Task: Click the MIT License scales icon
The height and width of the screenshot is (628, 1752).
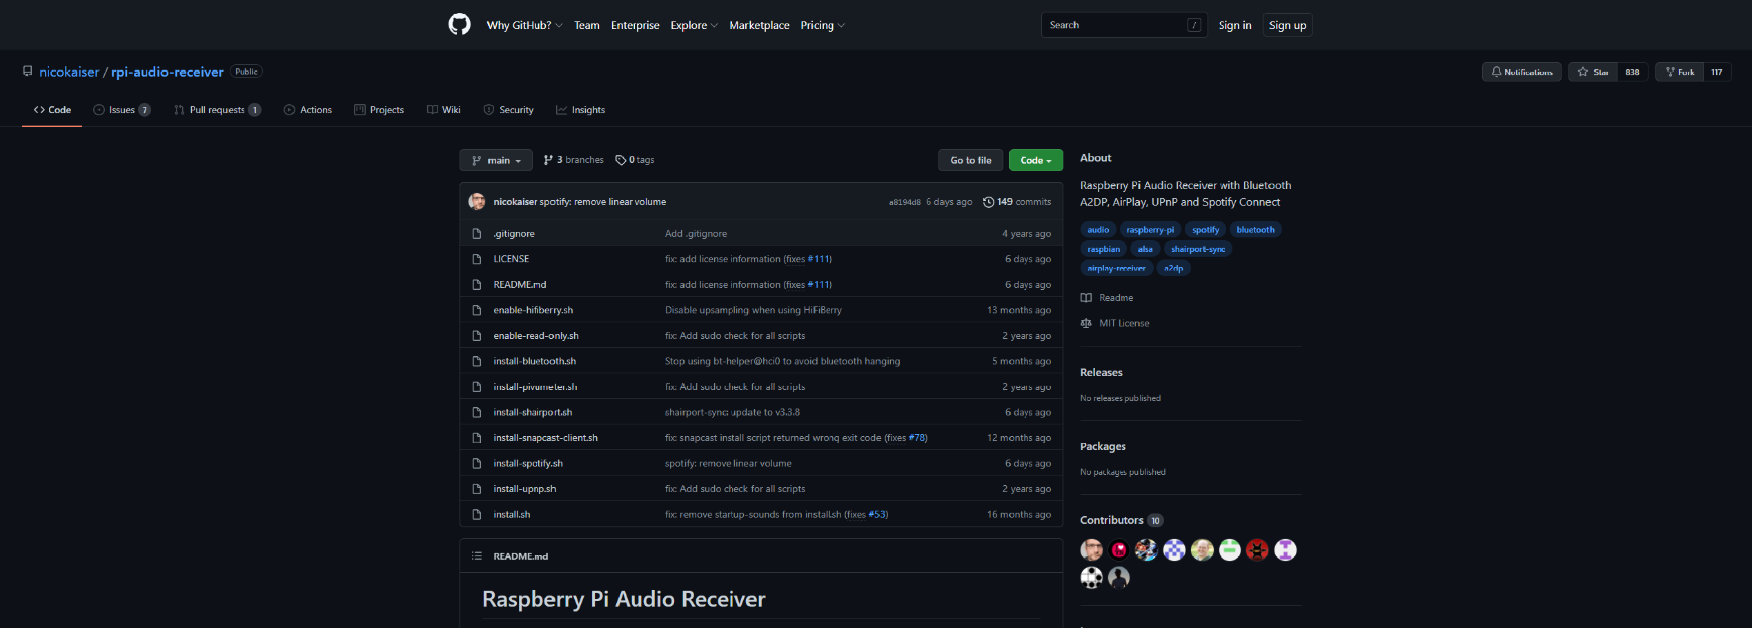Action: point(1086,323)
